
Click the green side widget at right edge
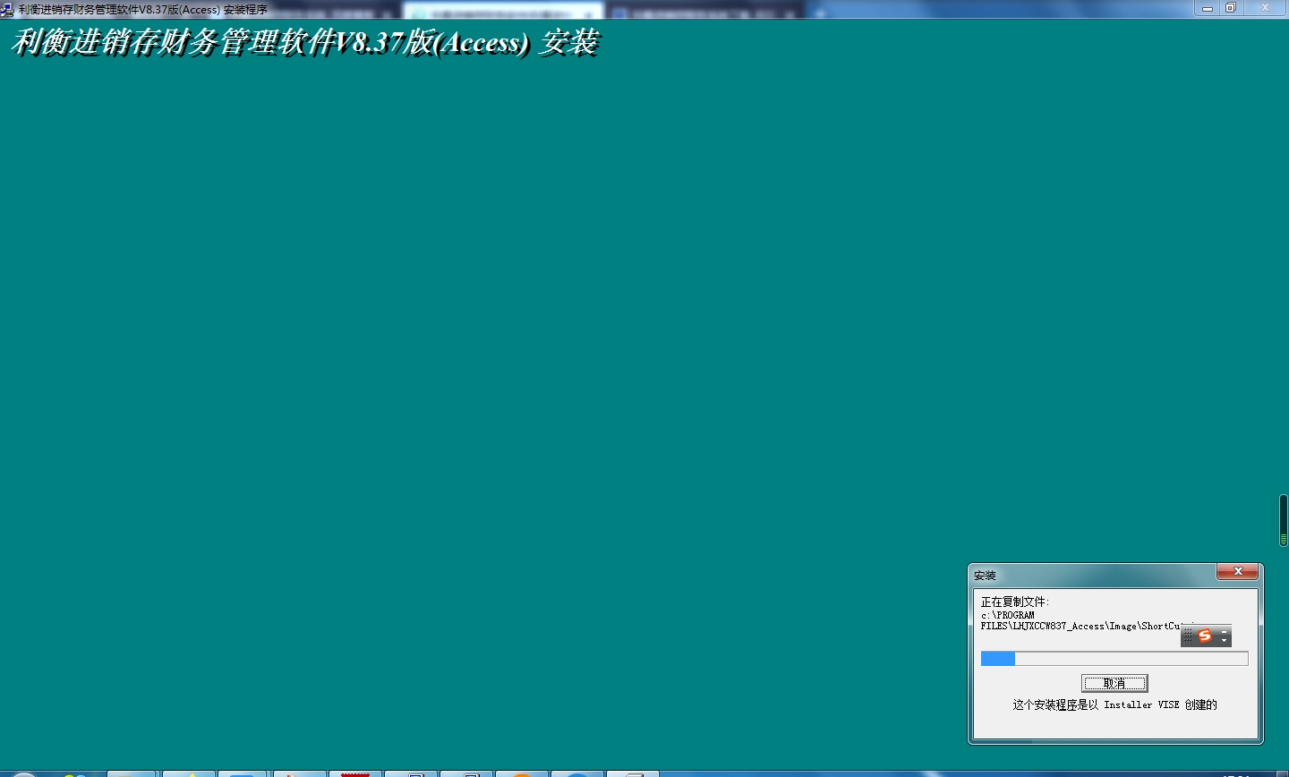1284,520
